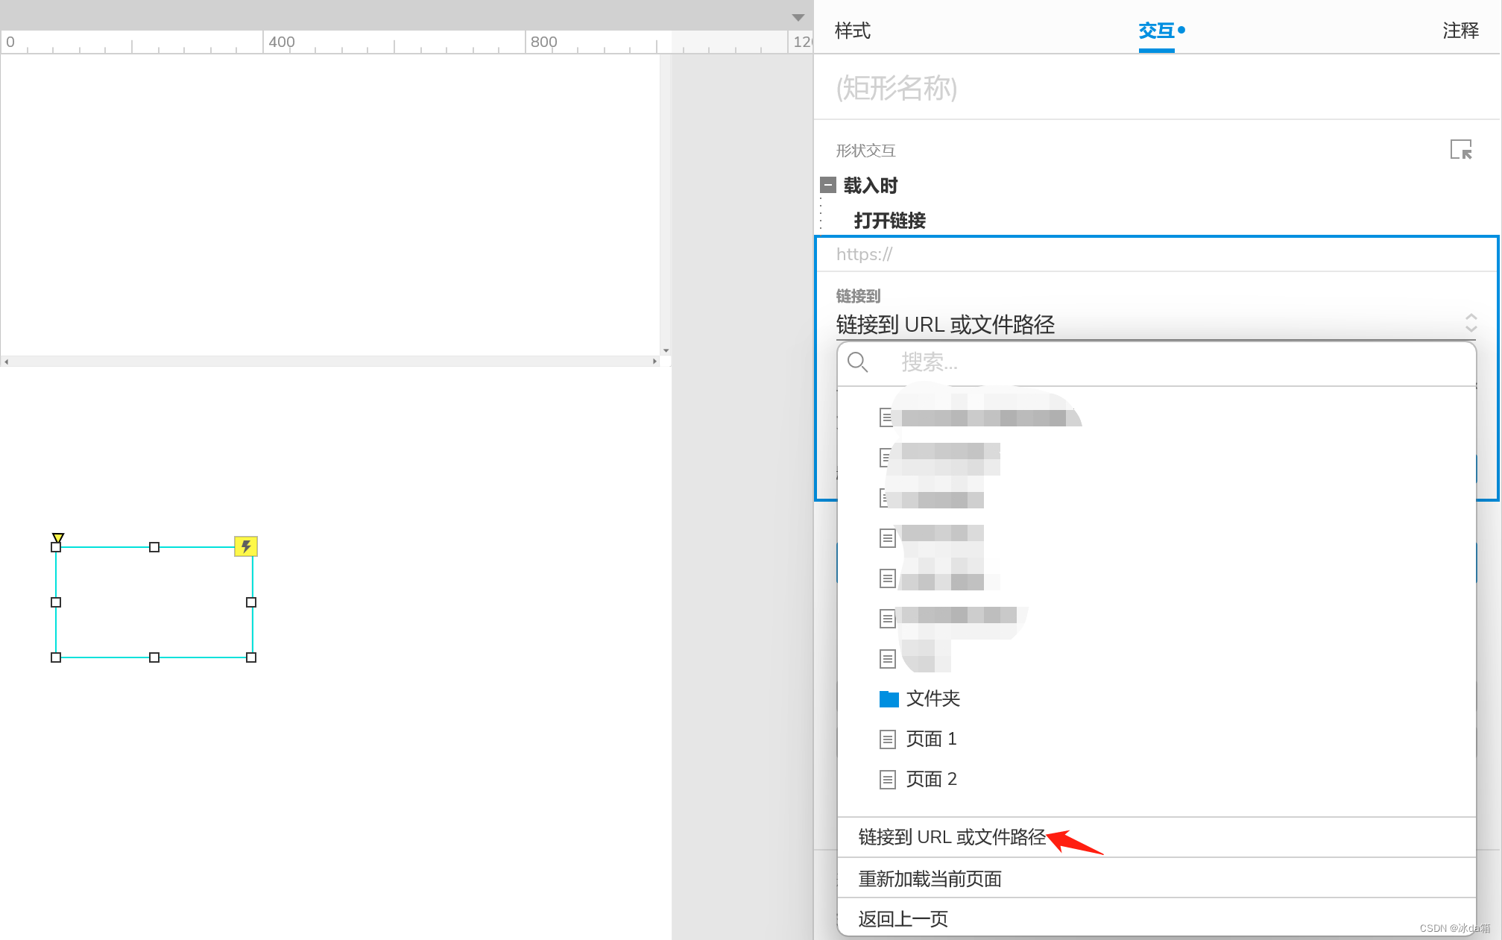This screenshot has height=940, width=1502.
Task: Open the 交互 tab
Action: click(x=1156, y=31)
